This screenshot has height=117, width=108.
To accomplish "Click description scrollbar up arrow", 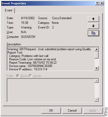I will click(x=97, y=49).
